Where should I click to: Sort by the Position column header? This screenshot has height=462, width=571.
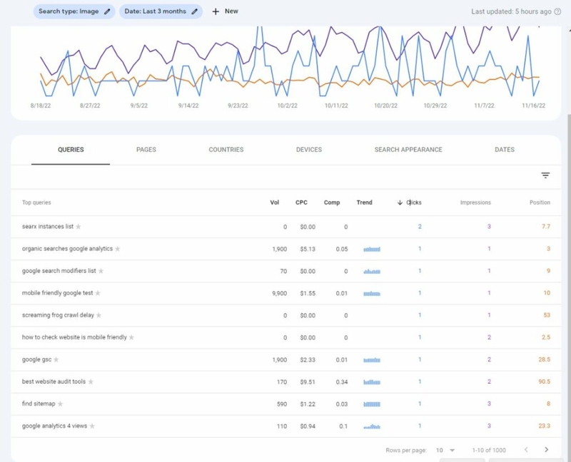coord(540,202)
